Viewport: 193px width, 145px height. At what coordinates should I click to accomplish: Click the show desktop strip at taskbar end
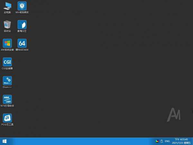pos(192,141)
